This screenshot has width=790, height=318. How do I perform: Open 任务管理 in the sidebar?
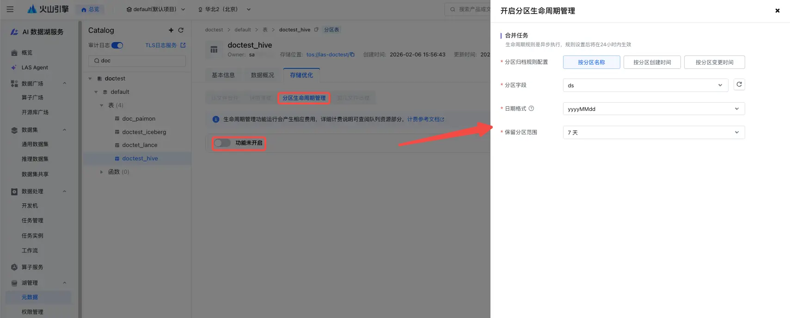[x=32, y=220]
